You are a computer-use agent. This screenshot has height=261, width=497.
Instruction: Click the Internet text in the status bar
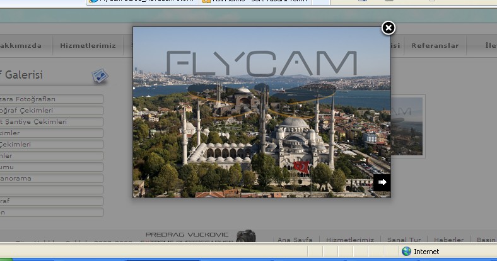point(426,252)
